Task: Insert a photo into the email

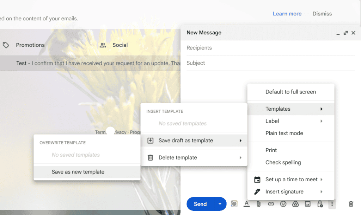Action: pyautogui.click(x=307, y=204)
